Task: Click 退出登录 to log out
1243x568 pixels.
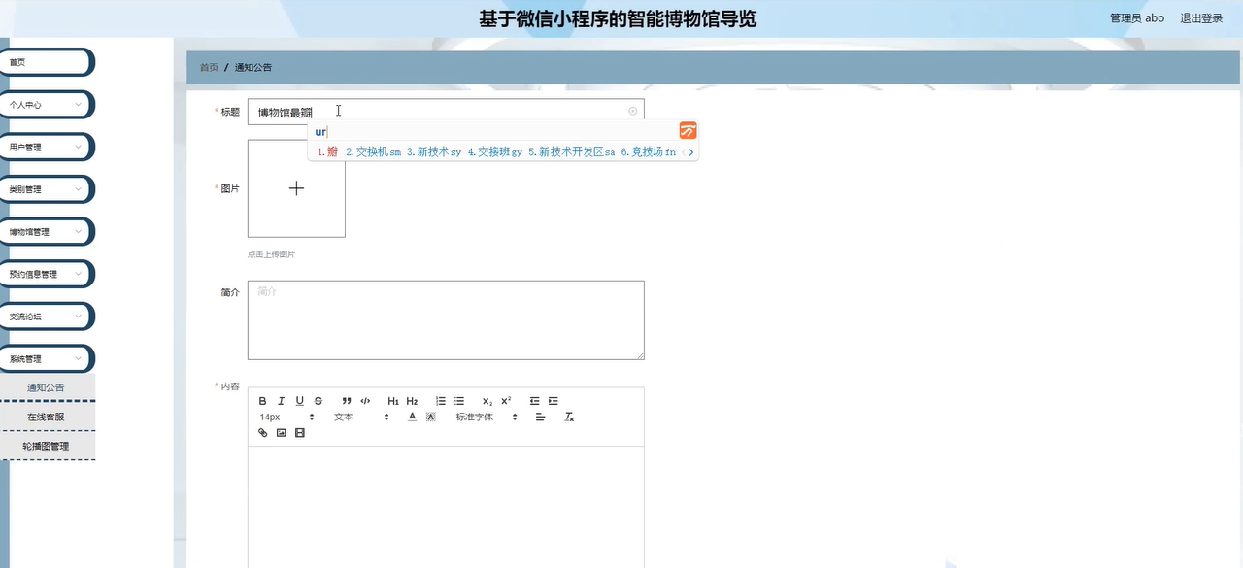Action: 1201,18
